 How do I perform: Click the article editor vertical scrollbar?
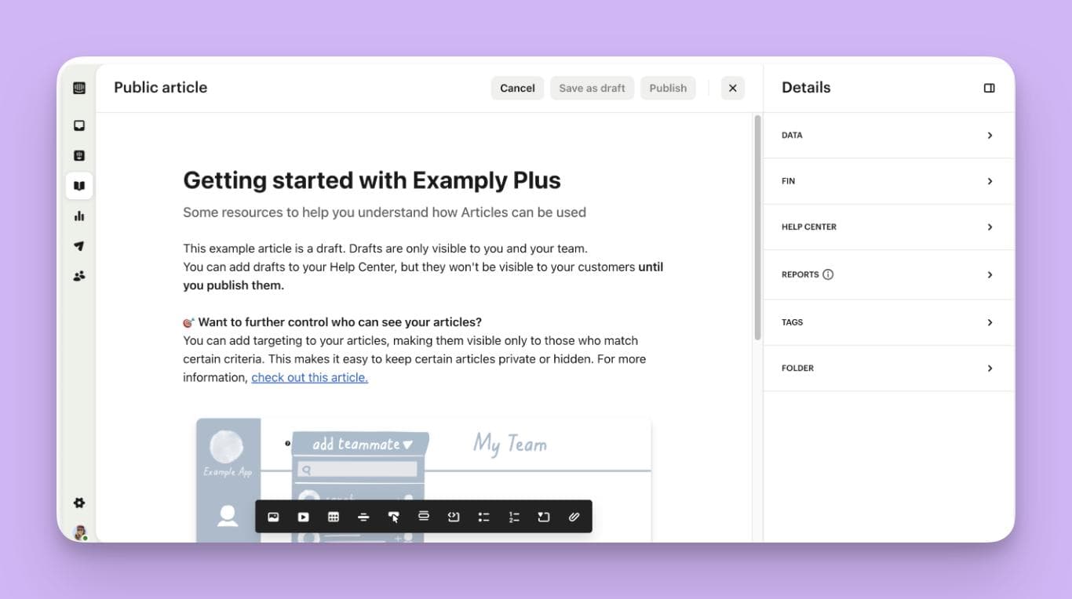(757, 227)
